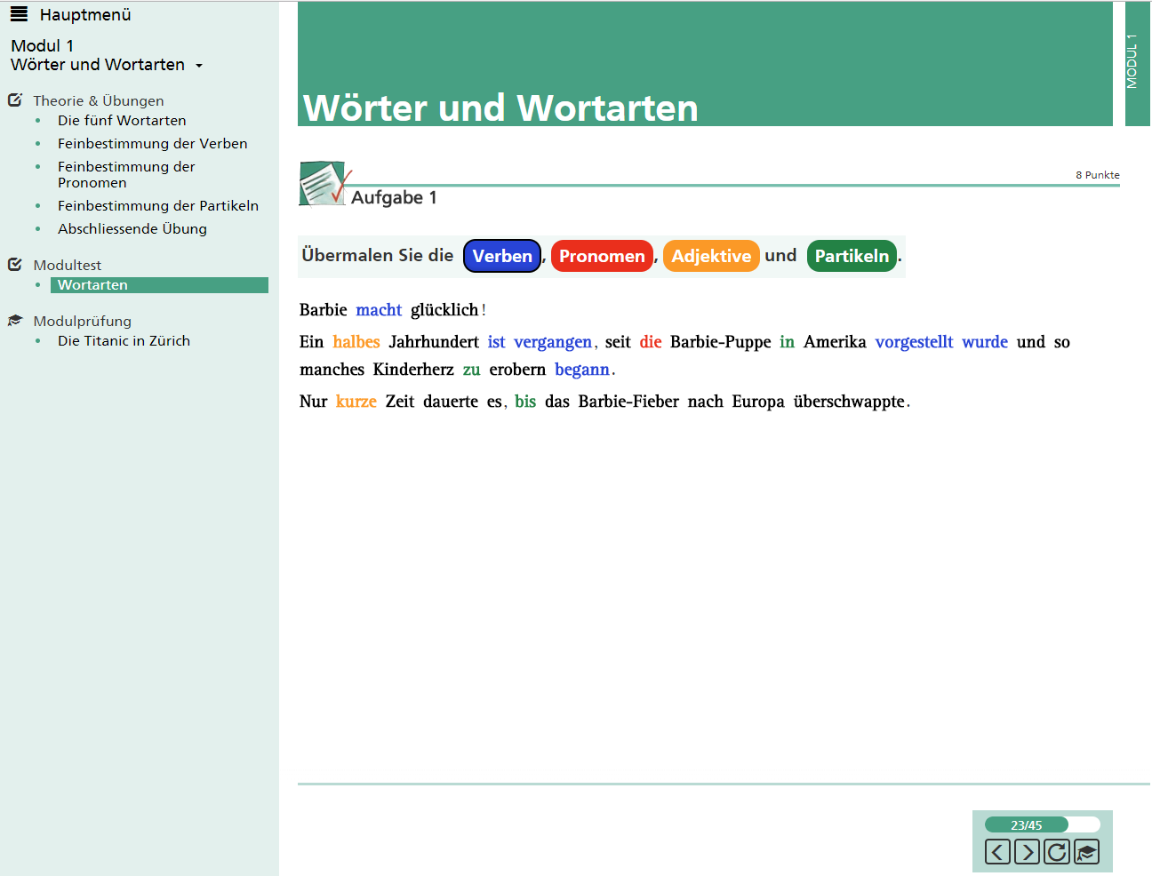Screen dimensions: 1152x876
Task: Click the Modultest check icon
Action: point(15,265)
